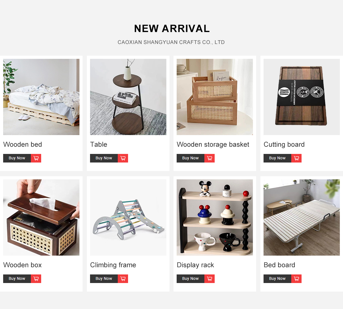Click the Bed board cart icon
Image resolution: width=343 pixels, height=309 pixels.
(296, 279)
